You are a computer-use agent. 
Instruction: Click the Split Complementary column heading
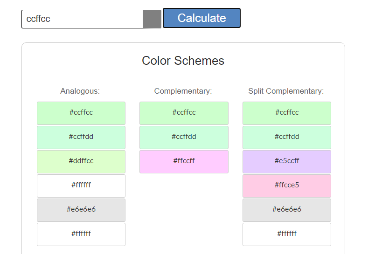pyautogui.click(x=286, y=91)
